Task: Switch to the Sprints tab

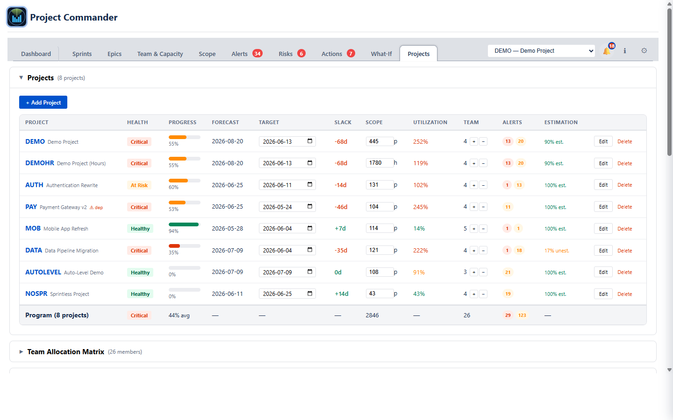Action: [82, 54]
